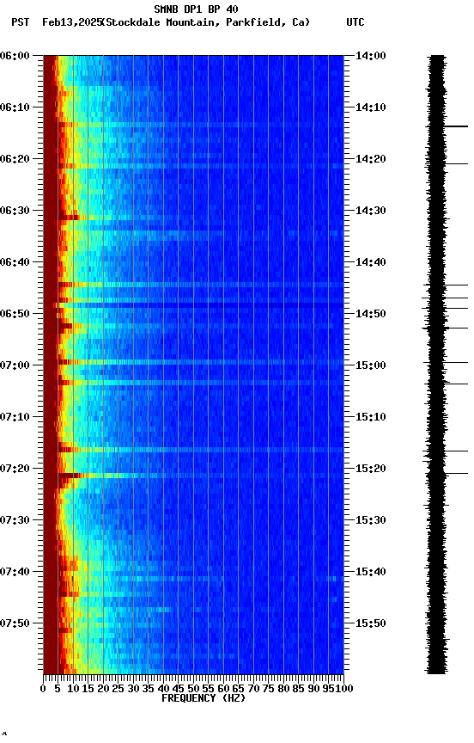Click the '07:40' PST time label
Image resolution: width=474 pixels, height=743 pixels.
[15, 572]
